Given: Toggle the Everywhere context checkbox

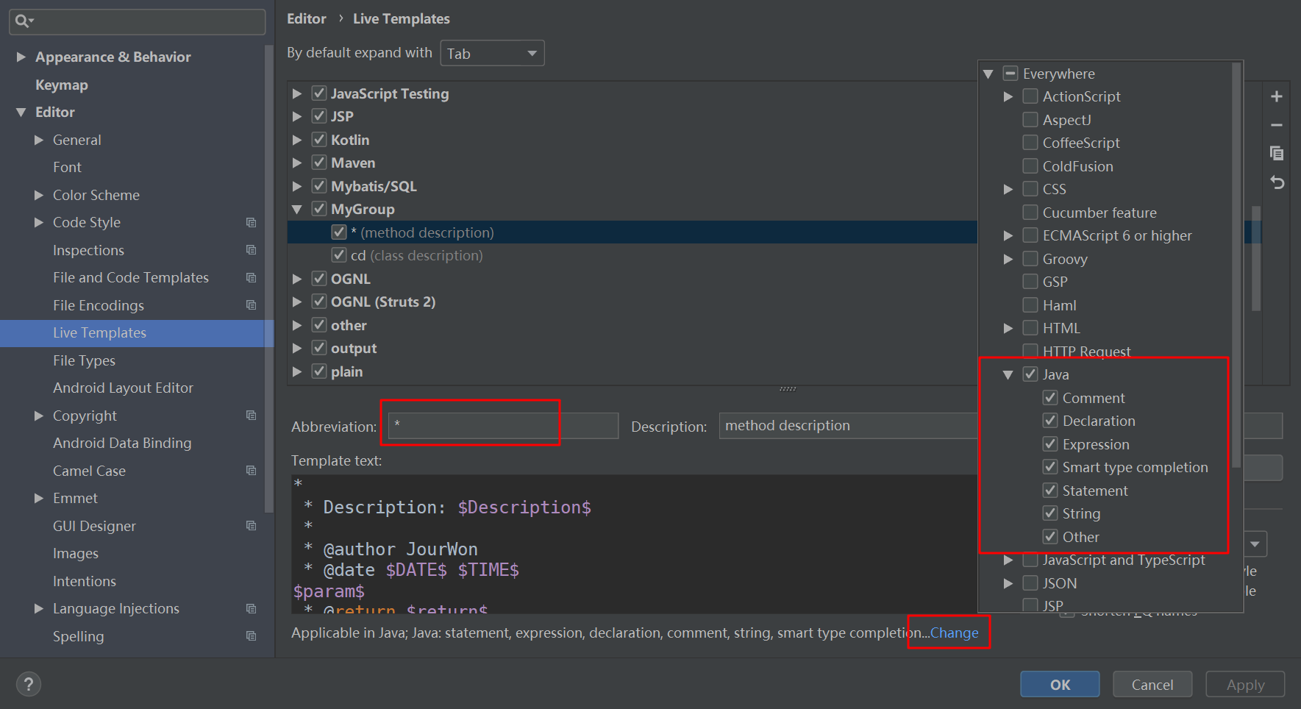Looking at the screenshot, I should point(1010,74).
